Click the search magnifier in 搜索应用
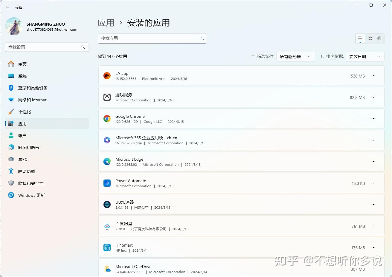The width and height of the screenshot is (392, 277). pyautogui.click(x=202, y=38)
